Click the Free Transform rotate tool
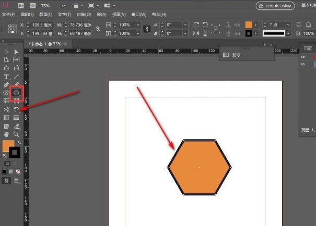Viewport: 316px width, 226px height. point(16,109)
